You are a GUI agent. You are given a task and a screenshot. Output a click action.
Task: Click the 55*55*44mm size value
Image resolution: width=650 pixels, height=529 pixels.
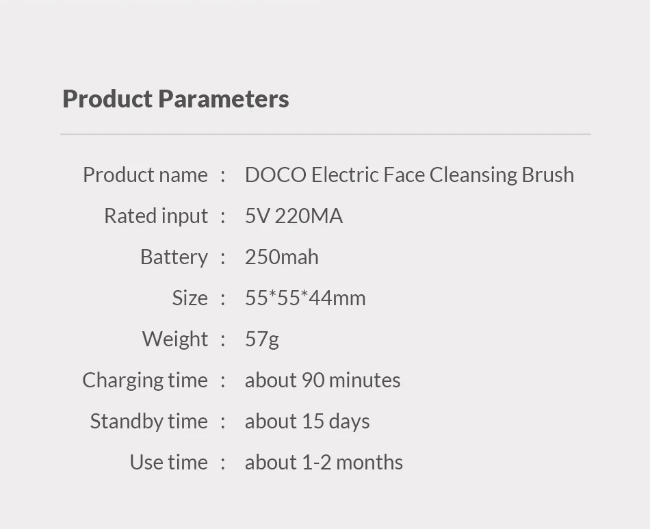(306, 298)
